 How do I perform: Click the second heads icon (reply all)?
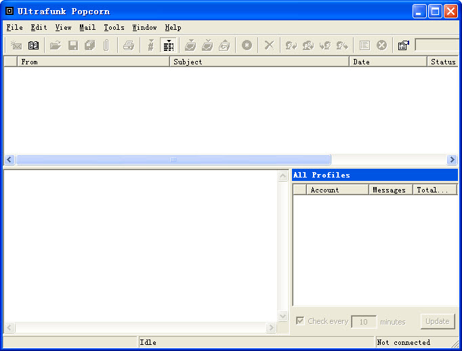click(308, 45)
